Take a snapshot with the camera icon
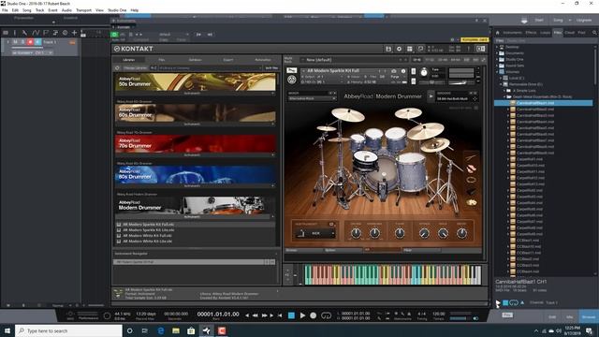Screen dimensions: 599x337 click(394, 71)
